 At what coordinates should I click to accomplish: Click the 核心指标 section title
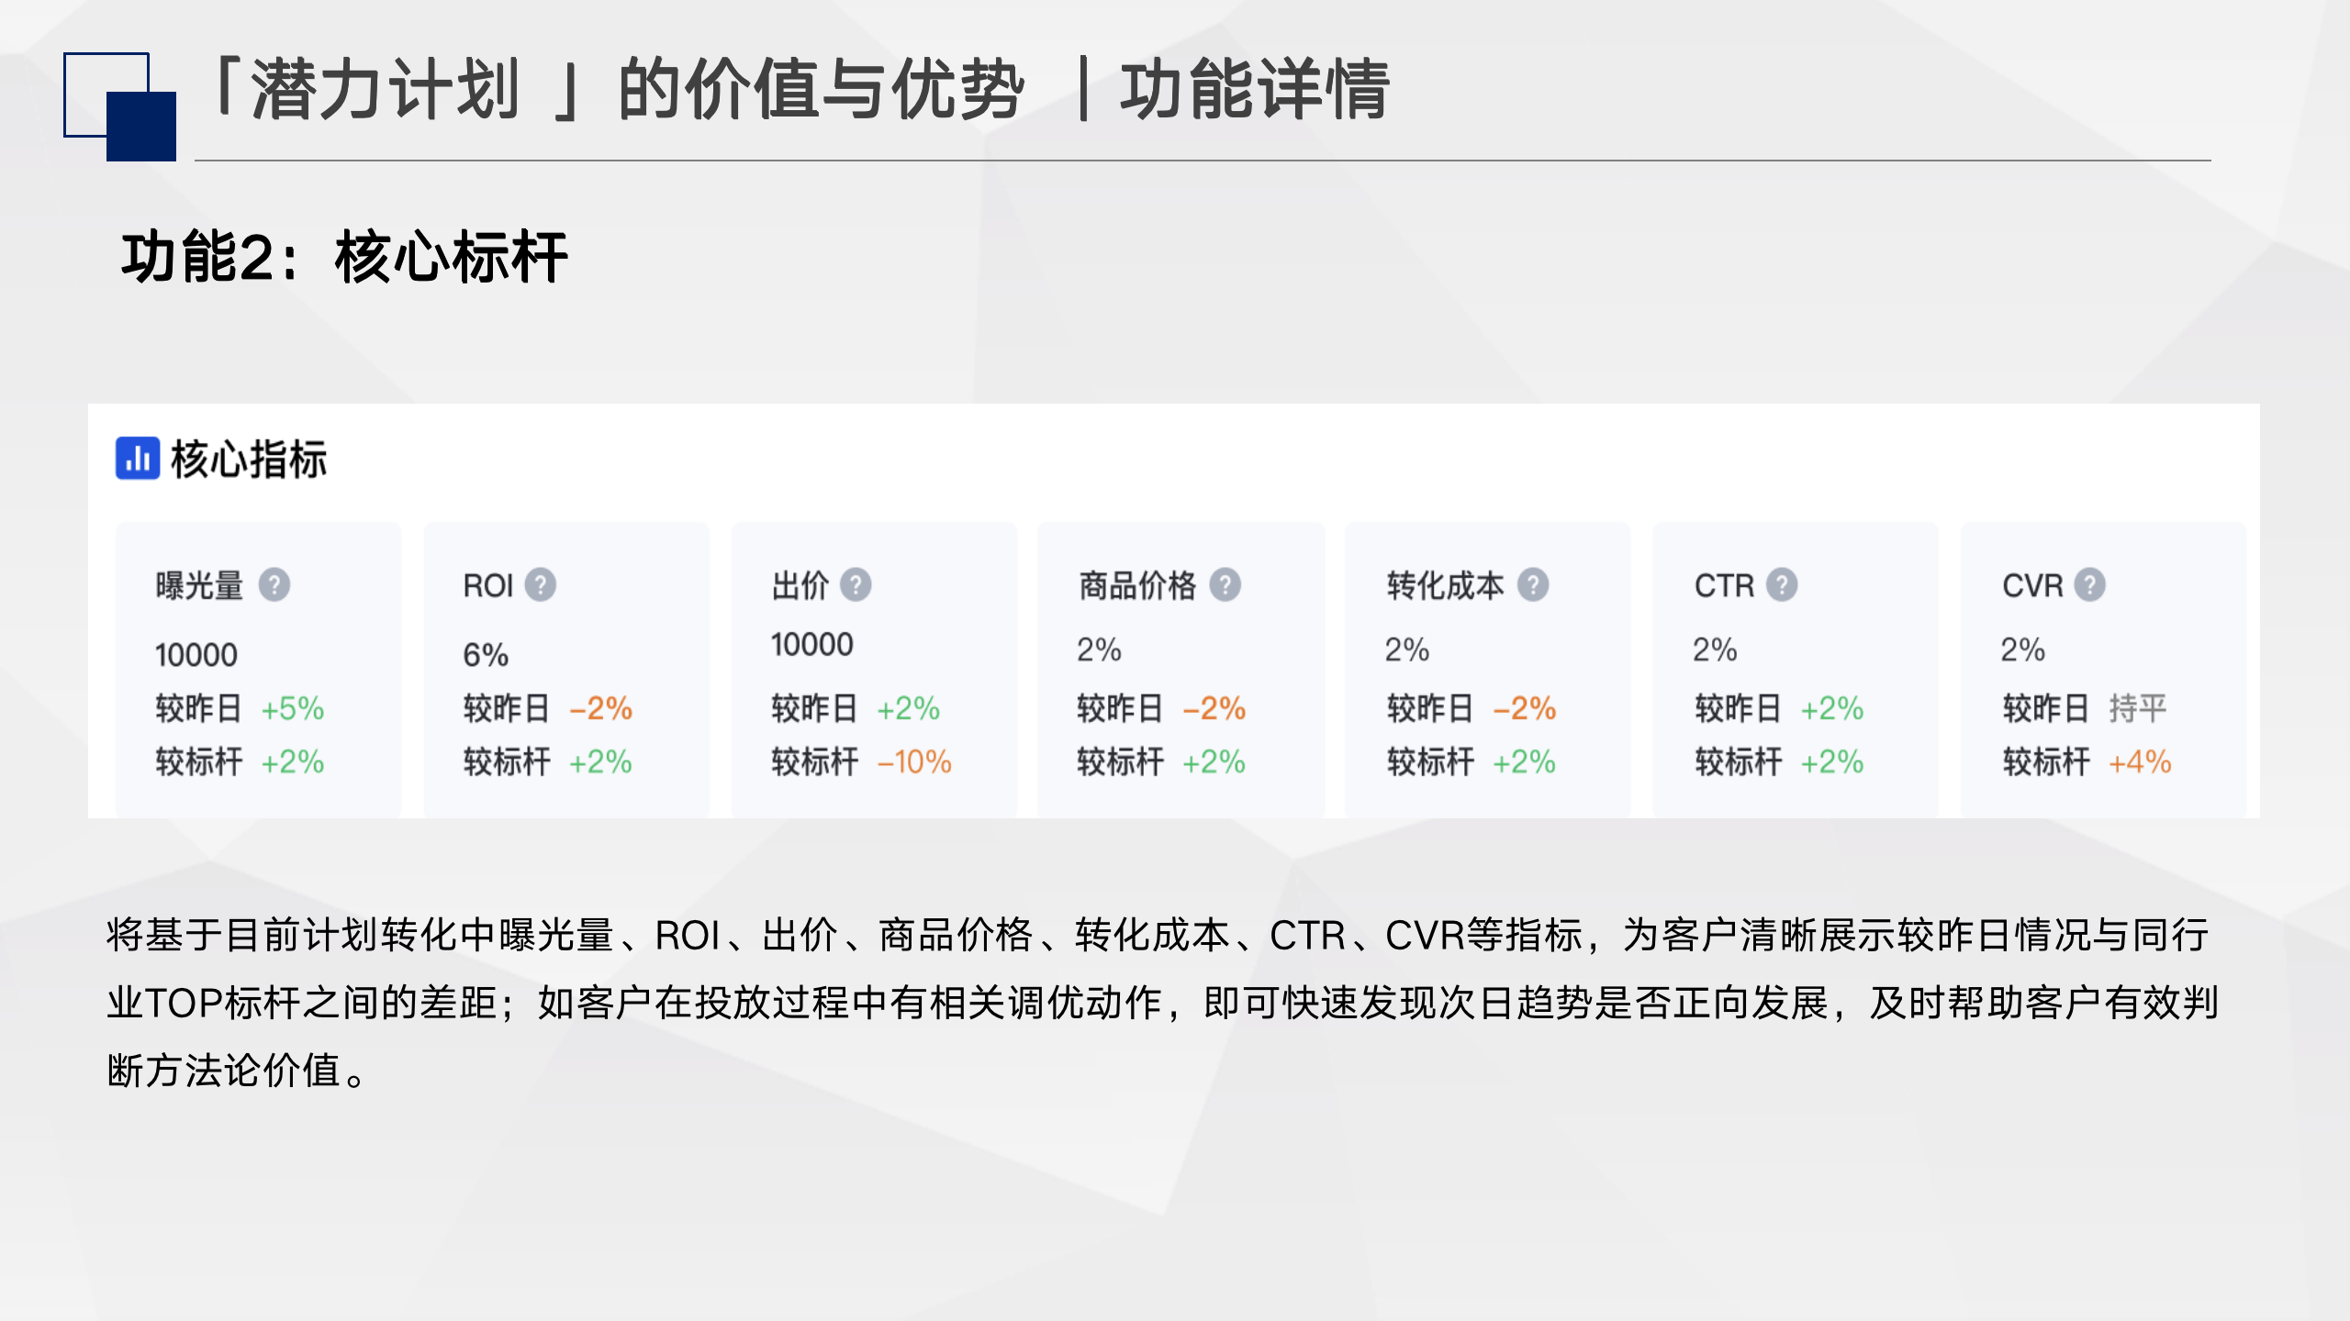(249, 459)
